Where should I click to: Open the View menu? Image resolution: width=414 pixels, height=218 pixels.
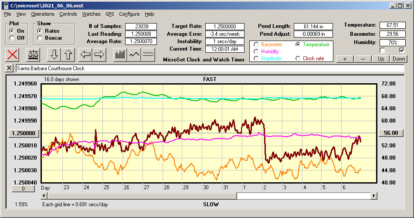click(21, 14)
